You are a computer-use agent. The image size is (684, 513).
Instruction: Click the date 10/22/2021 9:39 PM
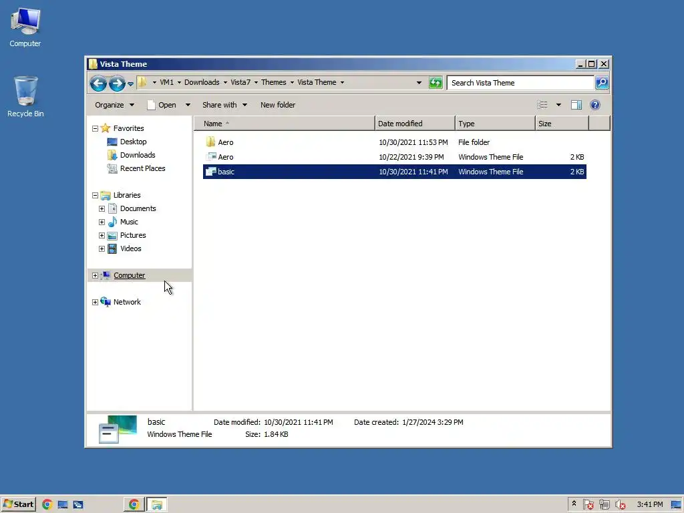pos(411,157)
